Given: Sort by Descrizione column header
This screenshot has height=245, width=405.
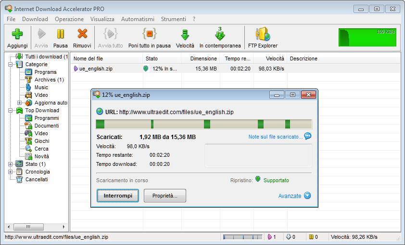Looking at the screenshot, I should tap(343, 58).
